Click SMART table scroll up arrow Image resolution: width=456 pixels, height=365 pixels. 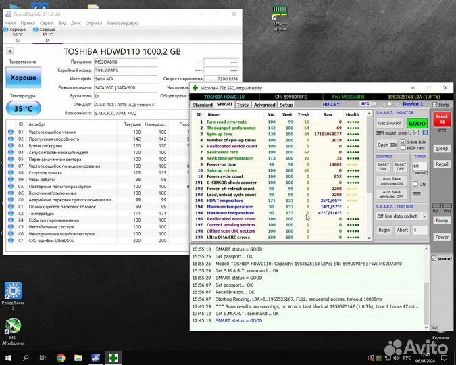click(x=370, y=114)
